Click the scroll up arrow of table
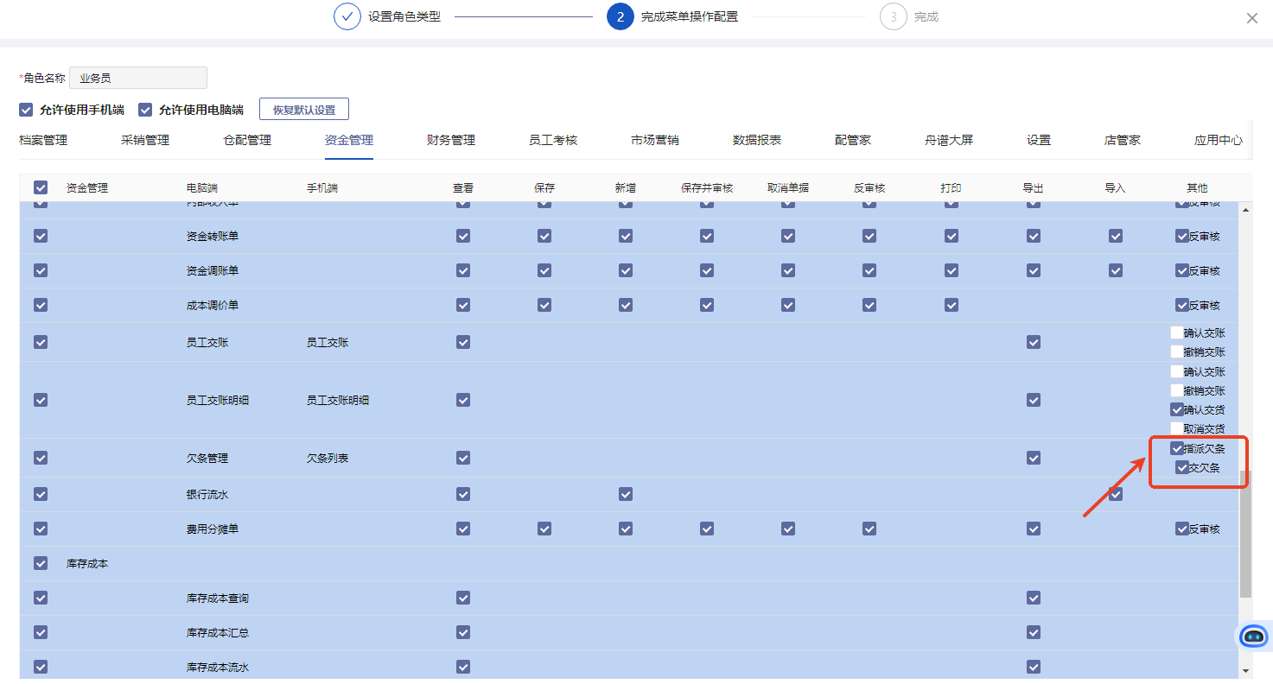 (x=1245, y=210)
